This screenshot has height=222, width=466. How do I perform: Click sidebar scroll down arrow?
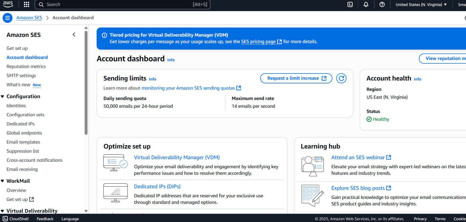click(86, 211)
